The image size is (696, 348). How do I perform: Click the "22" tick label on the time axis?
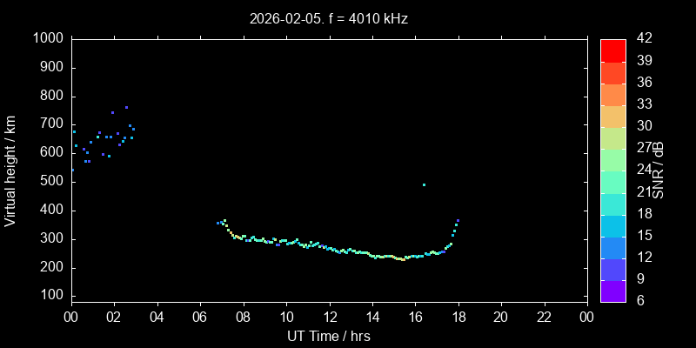point(544,317)
